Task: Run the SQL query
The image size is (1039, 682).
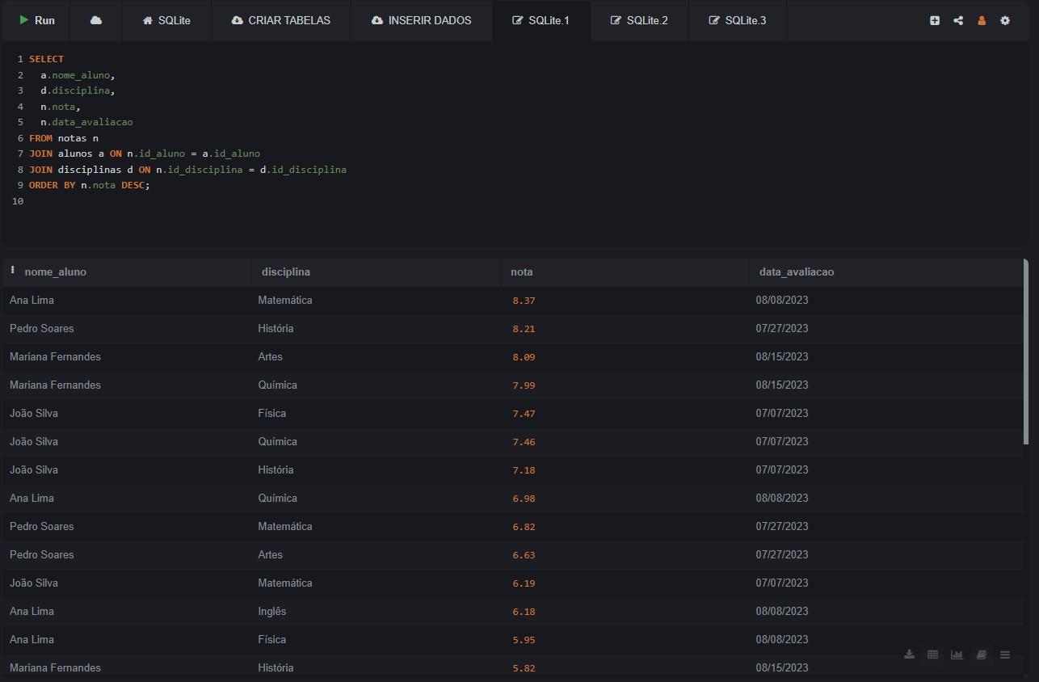Action: pyautogui.click(x=37, y=20)
